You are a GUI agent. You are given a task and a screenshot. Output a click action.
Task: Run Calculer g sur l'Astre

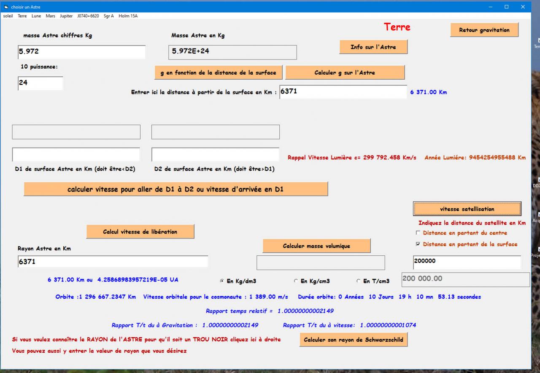pos(345,72)
